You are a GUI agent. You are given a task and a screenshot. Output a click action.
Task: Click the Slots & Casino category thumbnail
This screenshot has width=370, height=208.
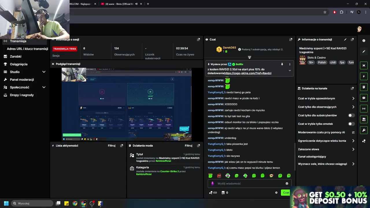(x=302, y=60)
